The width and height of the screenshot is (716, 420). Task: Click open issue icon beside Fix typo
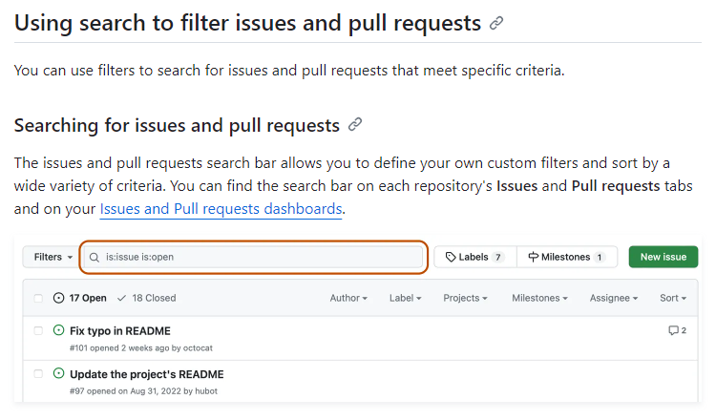59,330
